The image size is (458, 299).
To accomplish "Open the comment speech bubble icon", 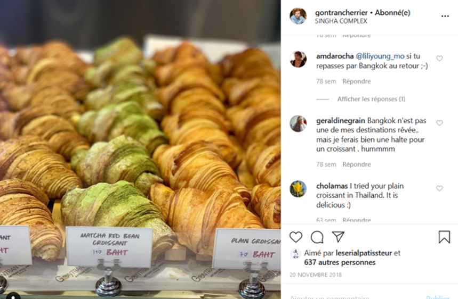I will point(317,237).
